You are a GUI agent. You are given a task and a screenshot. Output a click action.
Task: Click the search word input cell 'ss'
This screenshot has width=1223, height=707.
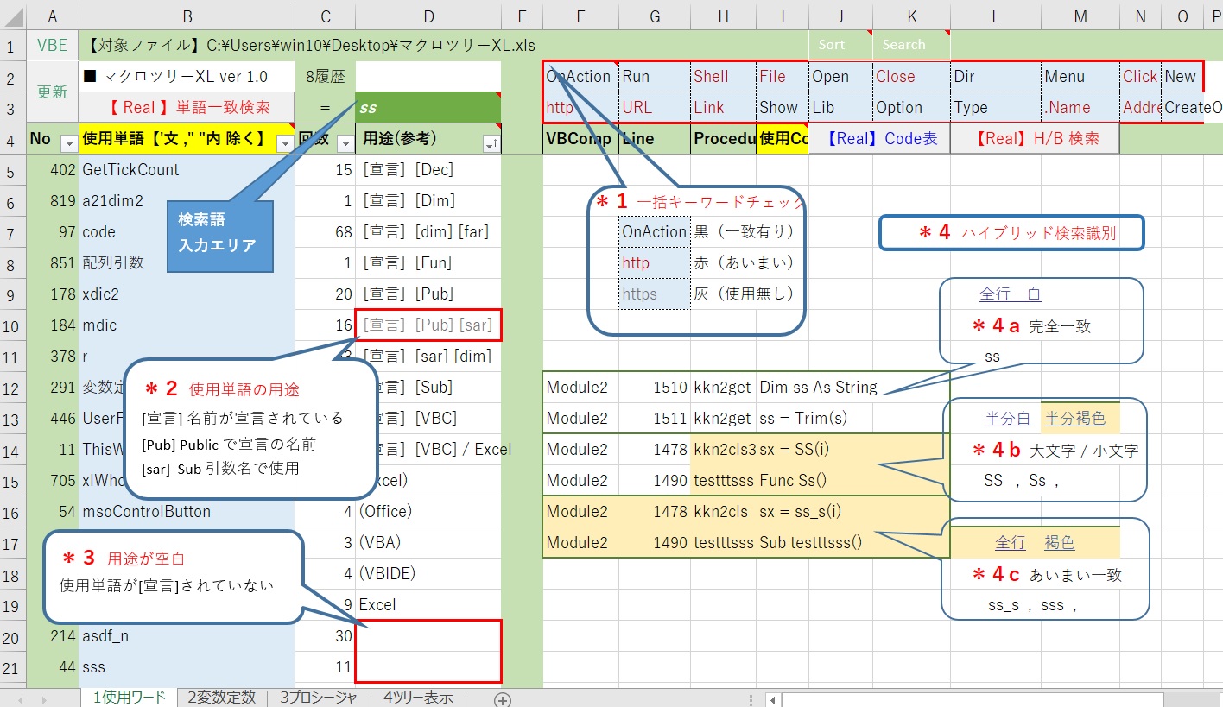pos(428,108)
